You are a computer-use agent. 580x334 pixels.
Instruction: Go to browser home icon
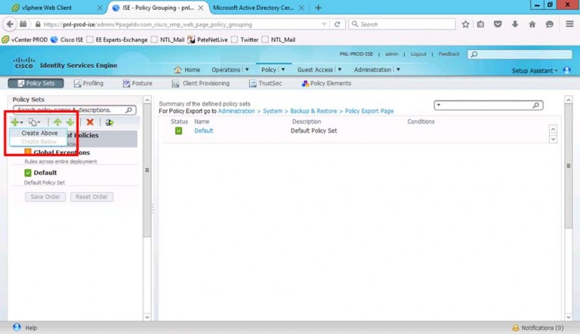click(532, 24)
